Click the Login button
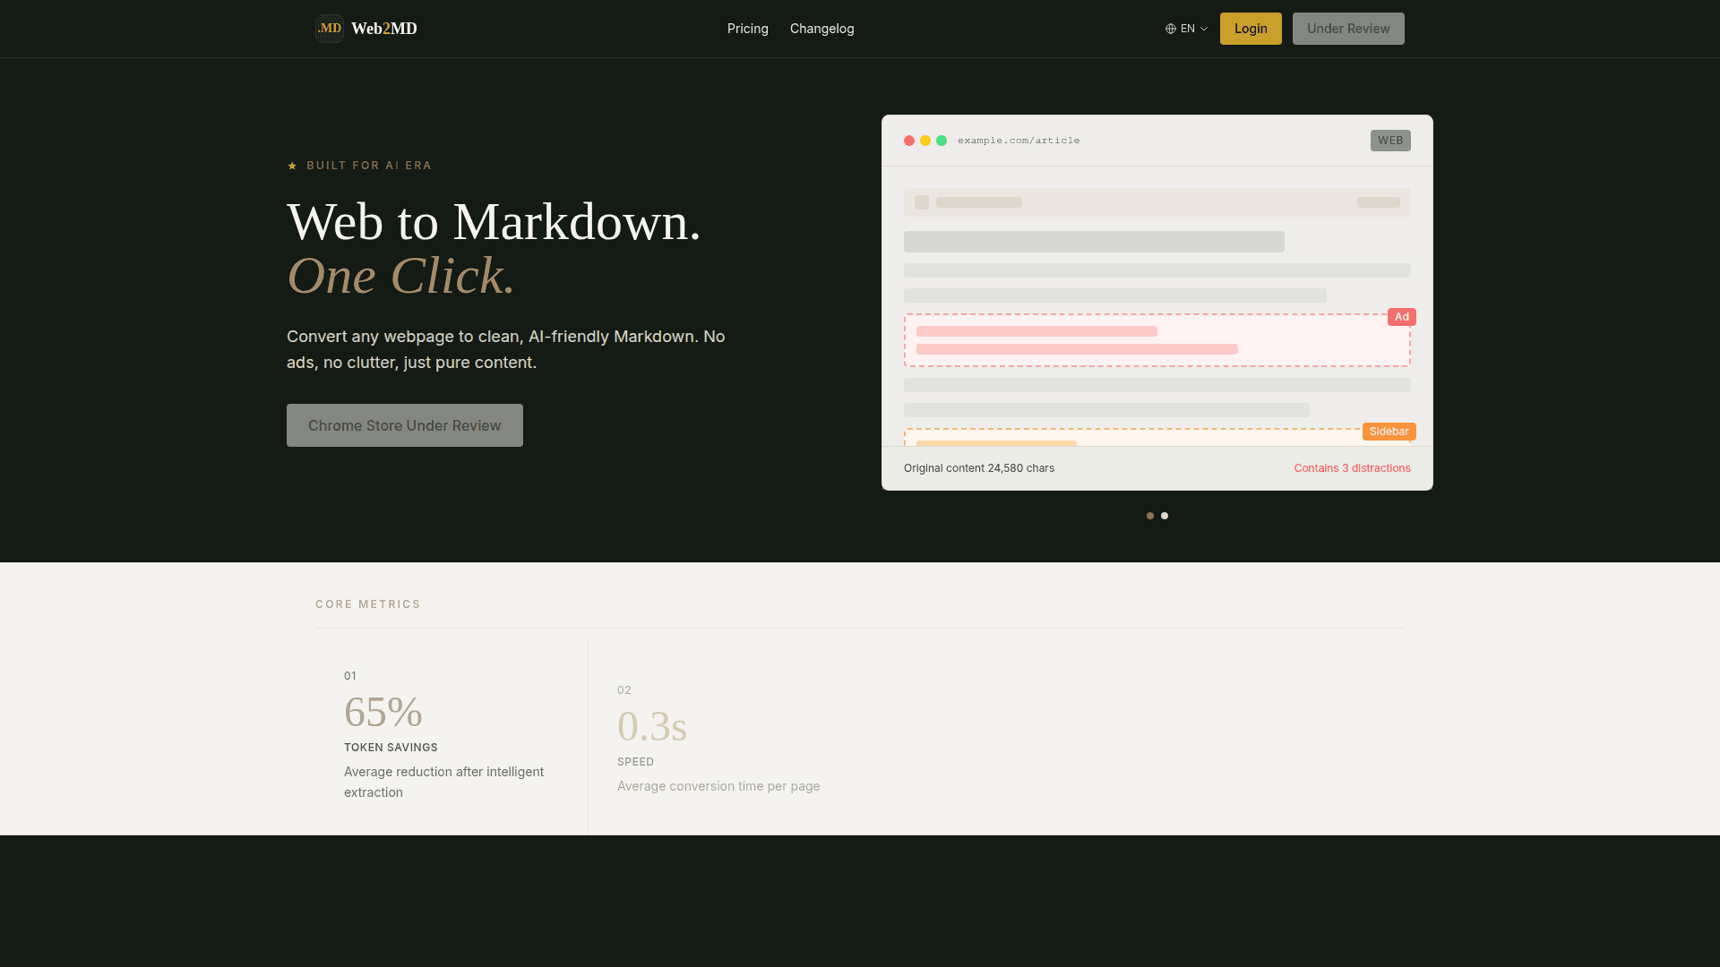The height and width of the screenshot is (967, 1720). coord(1251,29)
